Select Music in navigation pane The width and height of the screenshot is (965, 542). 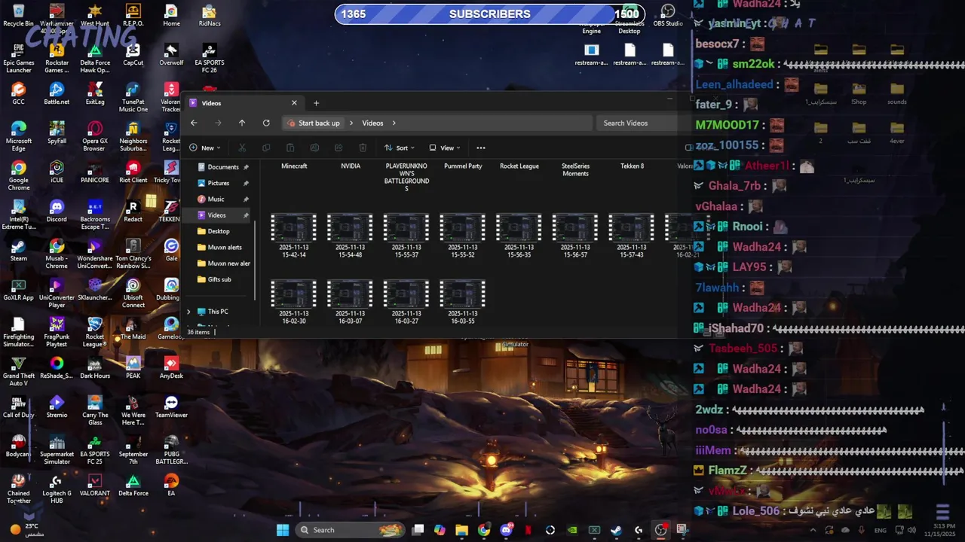[216, 199]
